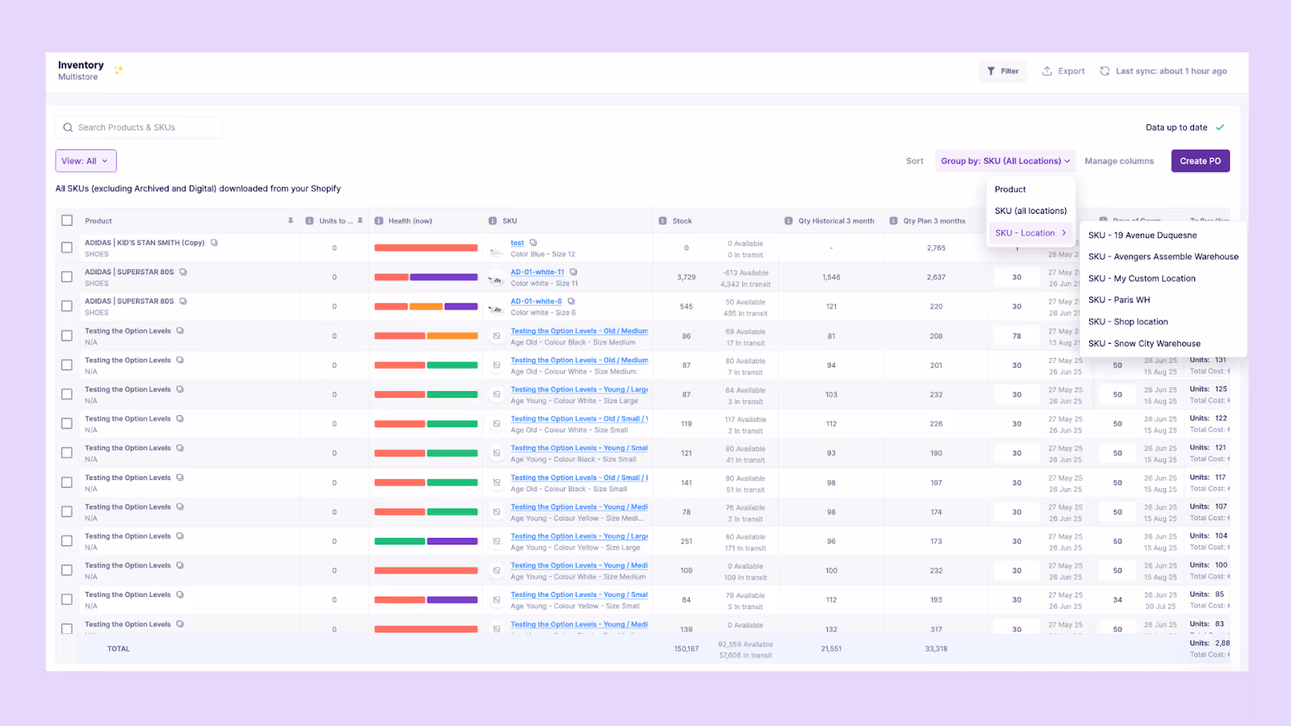Screen dimensions: 1291x726
Task: Check the ADIDAS KID'S STAN SMITH row checkbox
Action: [67, 248]
